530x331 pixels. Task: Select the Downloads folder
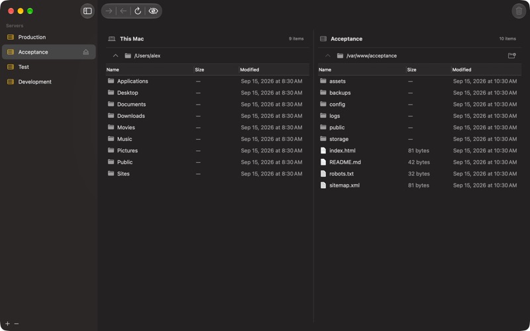click(207, 116)
